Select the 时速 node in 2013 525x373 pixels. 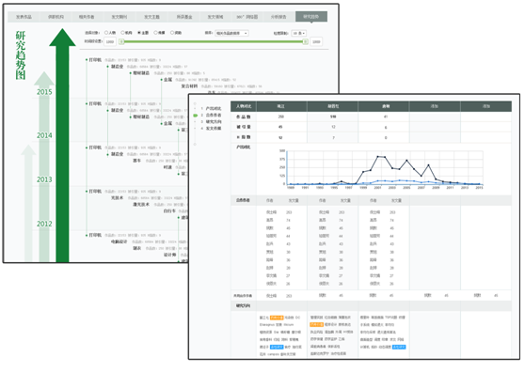point(167,167)
